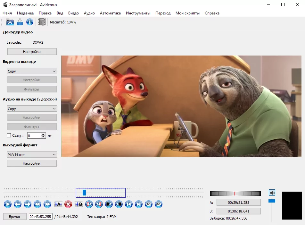The width and height of the screenshot is (305, 225).
Task: Open the Аудио menu
Action: pos(89,13)
